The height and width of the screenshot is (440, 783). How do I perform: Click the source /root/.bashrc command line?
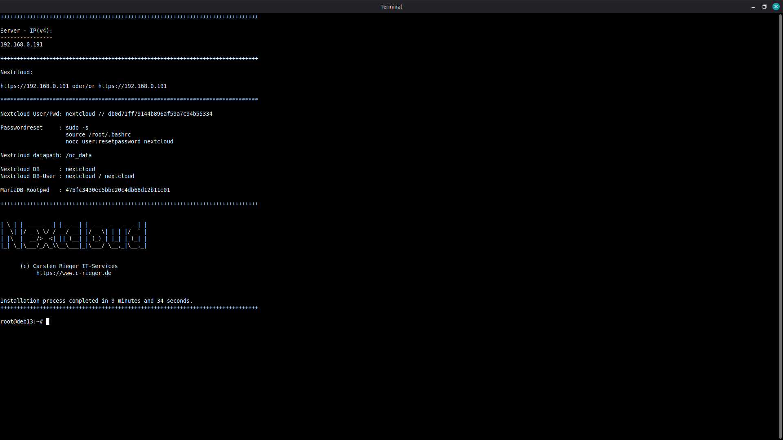tap(98, 135)
